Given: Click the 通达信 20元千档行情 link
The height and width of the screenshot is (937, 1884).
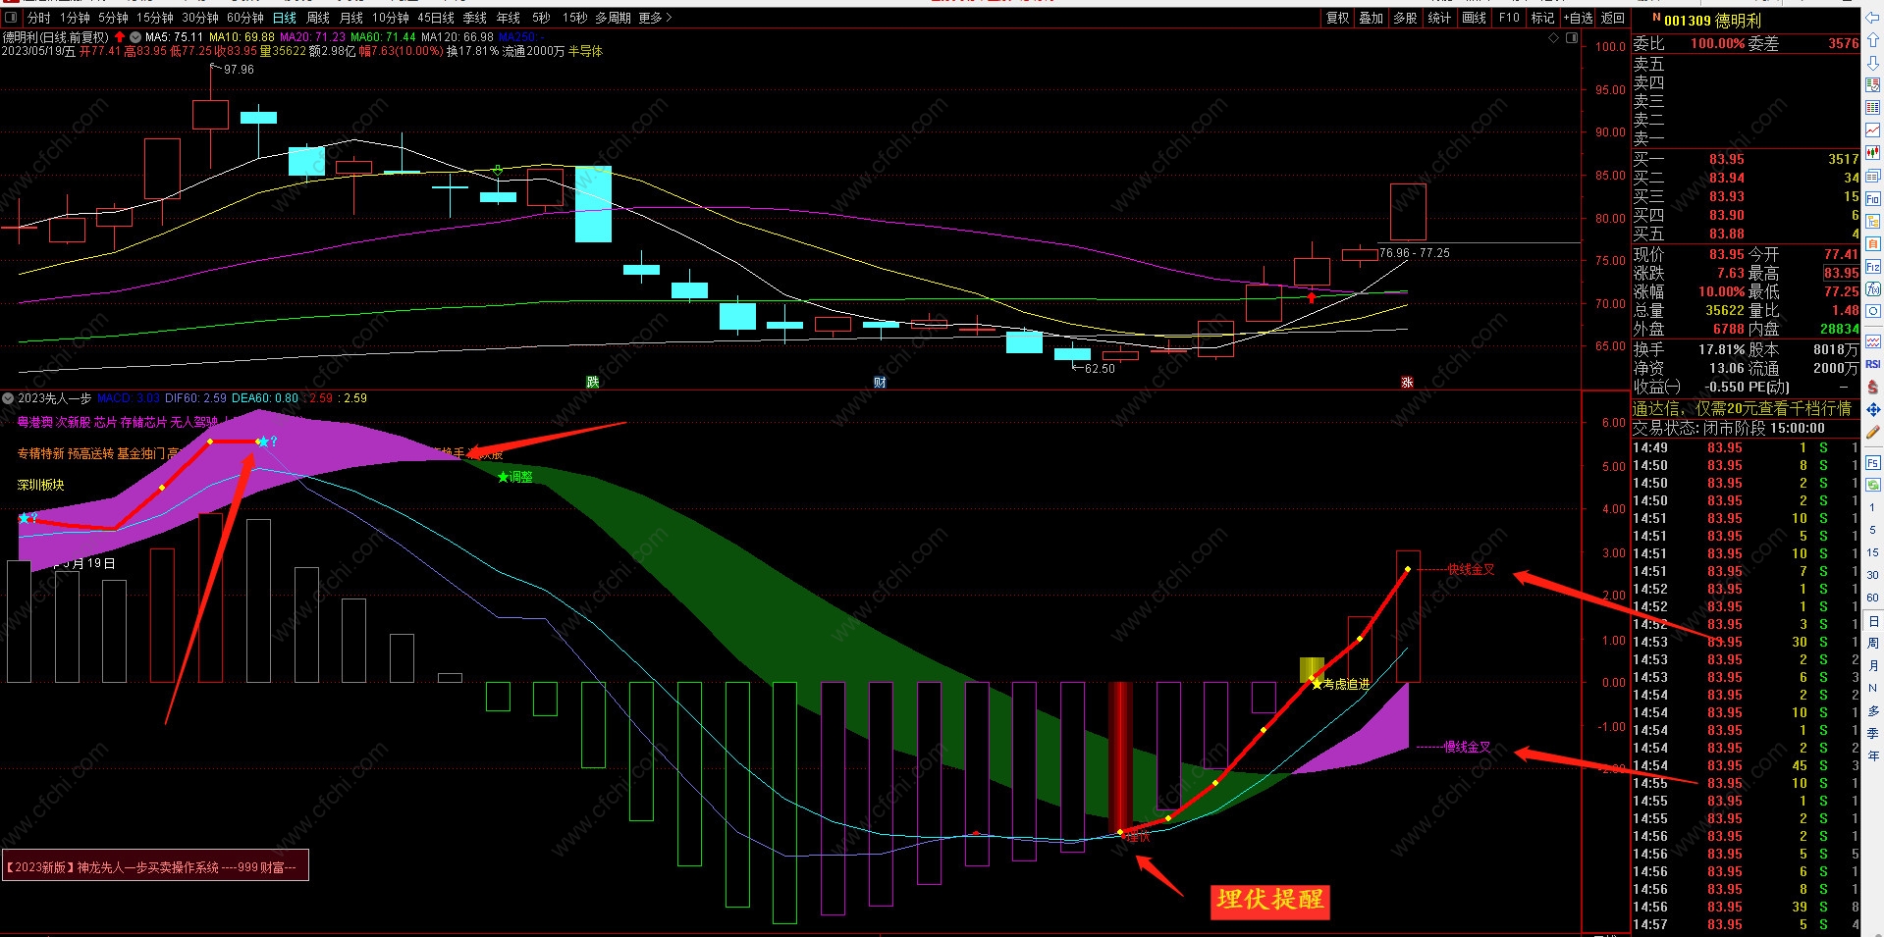Looking at the screenshot, I should click(x=1742, y=408).
